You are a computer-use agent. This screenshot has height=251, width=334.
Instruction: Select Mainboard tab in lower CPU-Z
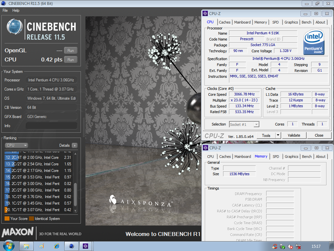(243, 157)
